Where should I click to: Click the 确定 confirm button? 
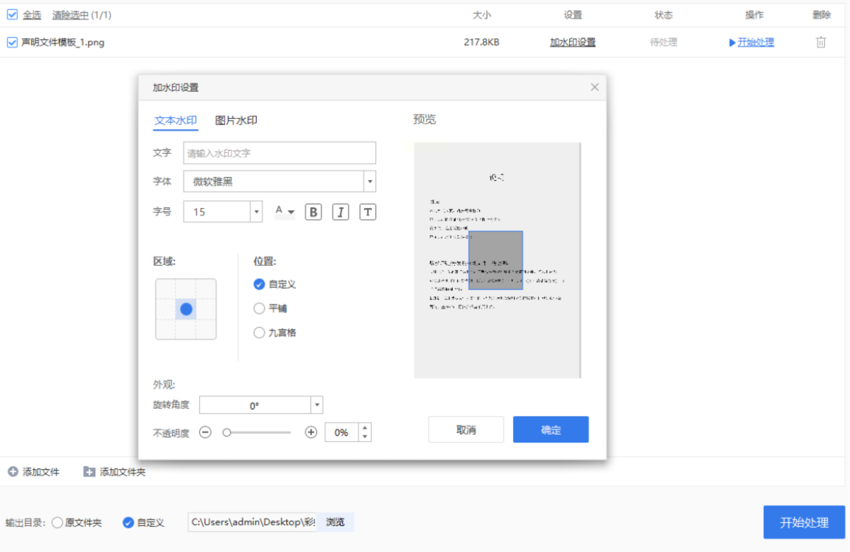(x=550, y=430)
